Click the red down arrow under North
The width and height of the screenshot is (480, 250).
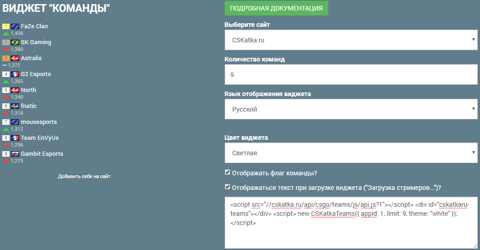[x=6, y=97]
